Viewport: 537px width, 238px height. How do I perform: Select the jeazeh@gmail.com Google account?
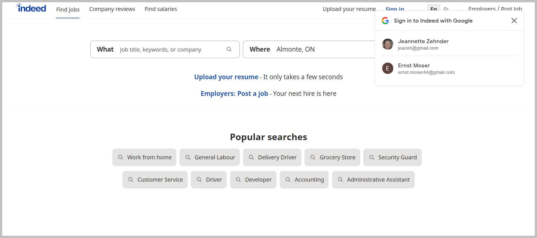[x=449, y=44]
